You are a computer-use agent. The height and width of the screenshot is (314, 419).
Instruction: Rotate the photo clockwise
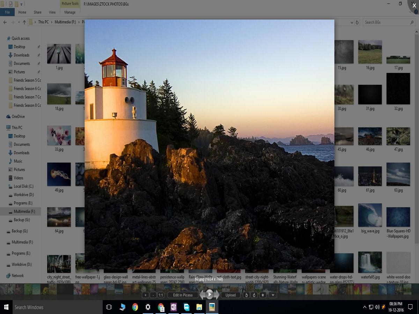[253, 295]
